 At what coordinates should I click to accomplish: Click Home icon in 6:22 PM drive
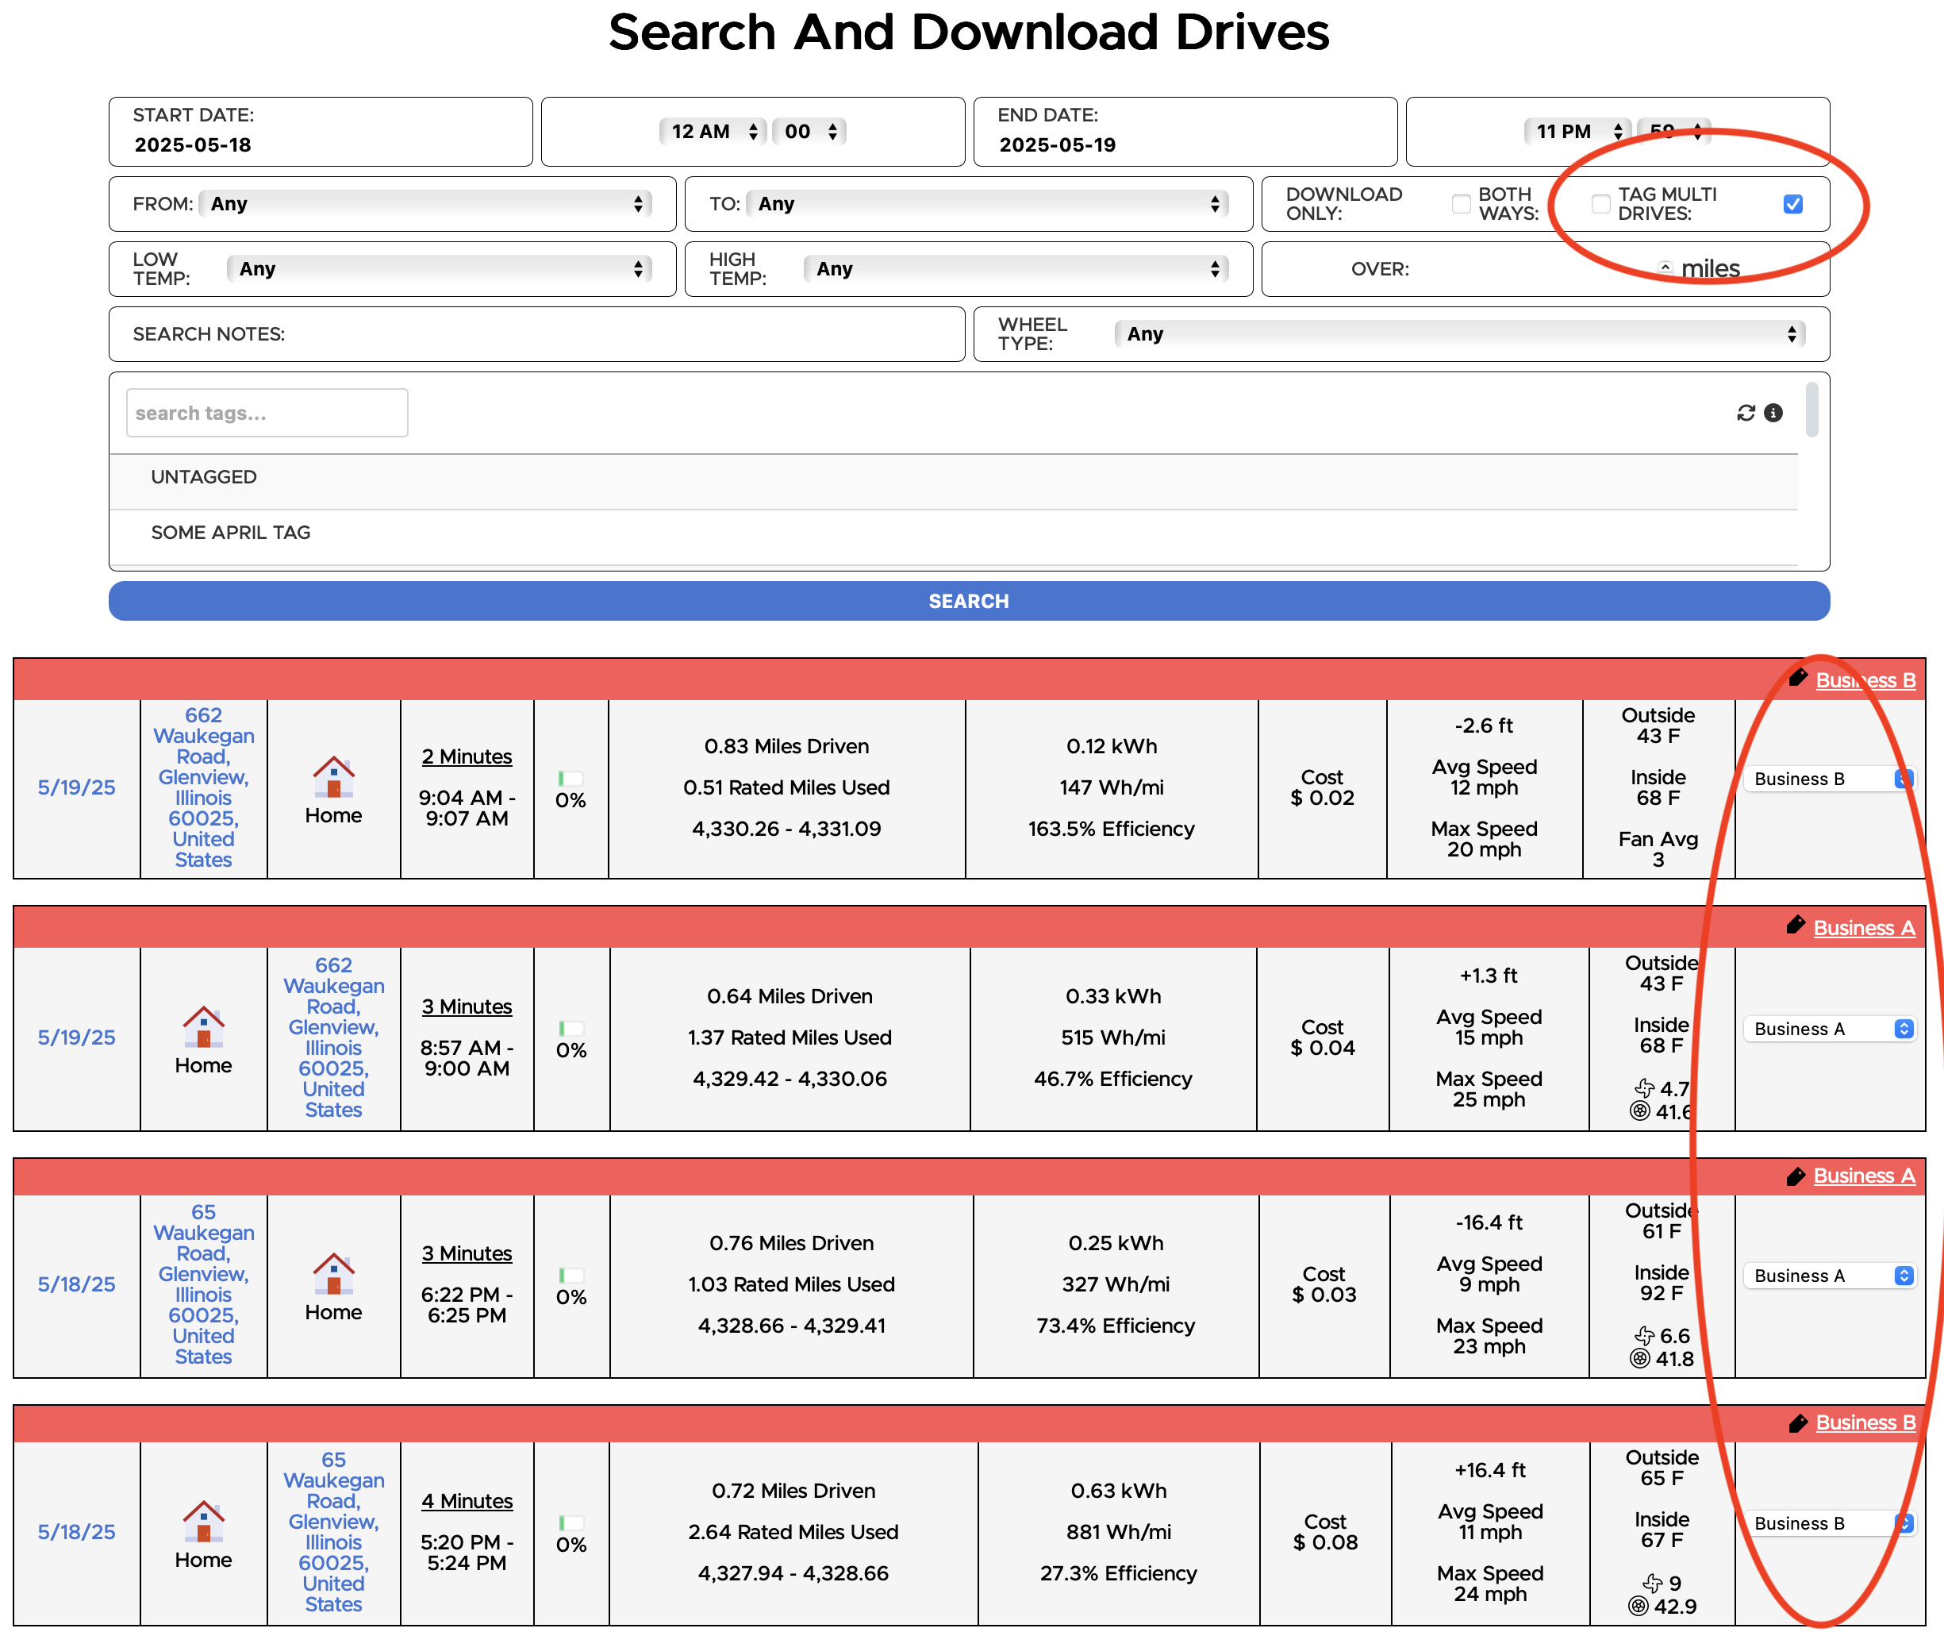(x=333, y=1273)
